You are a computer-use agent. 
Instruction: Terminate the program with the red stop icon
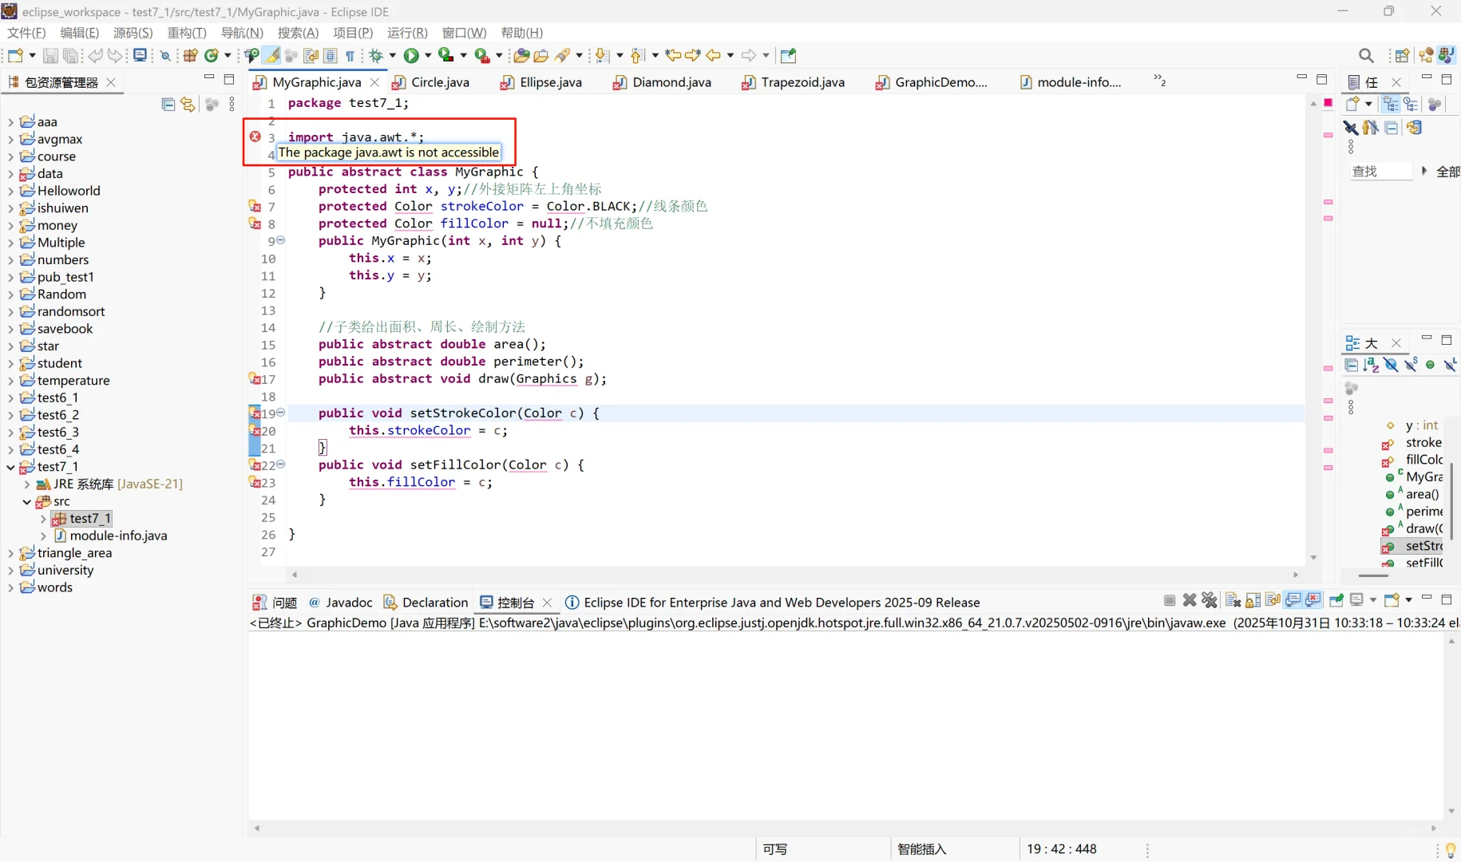click(1170, 600)
